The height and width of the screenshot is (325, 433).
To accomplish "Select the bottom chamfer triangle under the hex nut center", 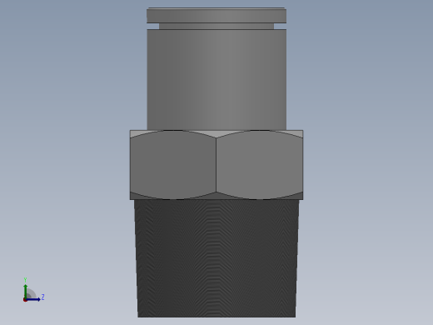I will [x=216, y=196].
